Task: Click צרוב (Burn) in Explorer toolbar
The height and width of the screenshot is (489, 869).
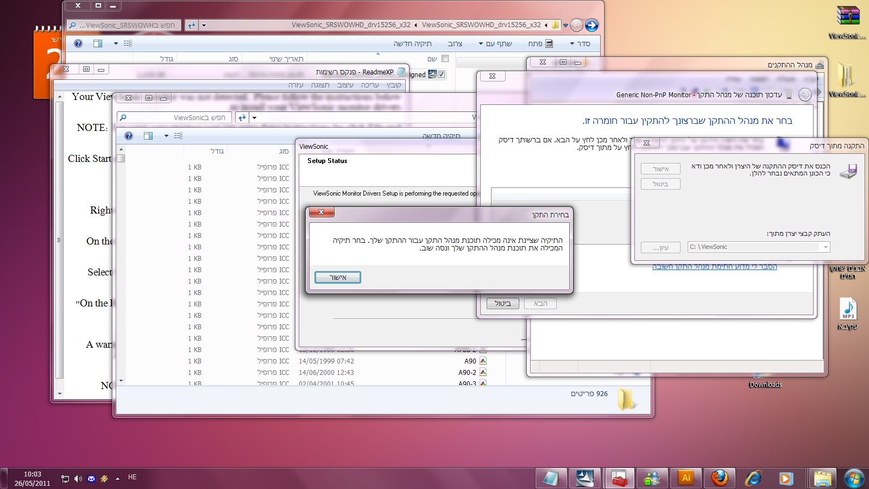Action: pos(455,43)
